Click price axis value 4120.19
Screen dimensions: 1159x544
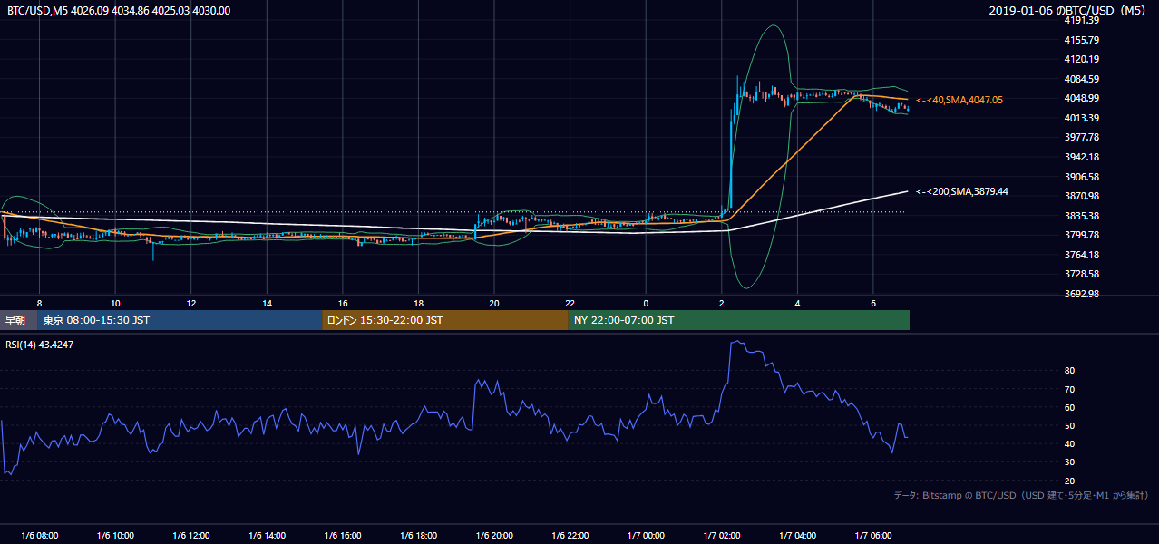(x=1081, y=59)
